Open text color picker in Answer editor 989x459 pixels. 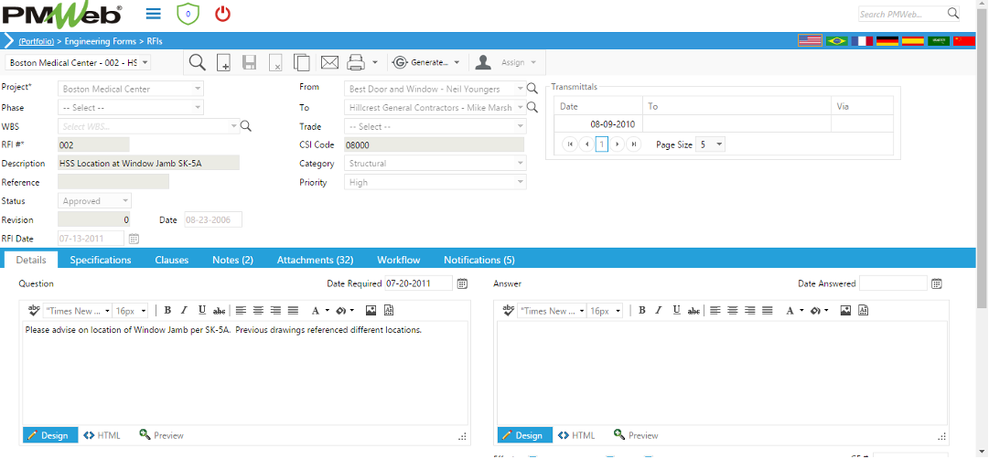(x=795, y=310)
